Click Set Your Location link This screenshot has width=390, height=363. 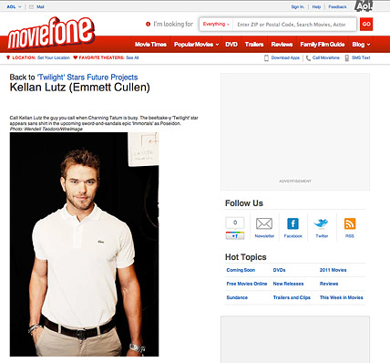pyautogui.click(x=54, y=57)
